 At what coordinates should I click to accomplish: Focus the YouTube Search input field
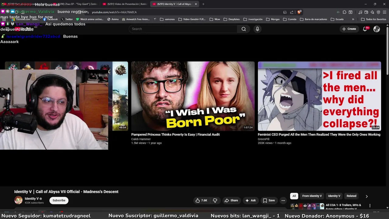point(183,29)
